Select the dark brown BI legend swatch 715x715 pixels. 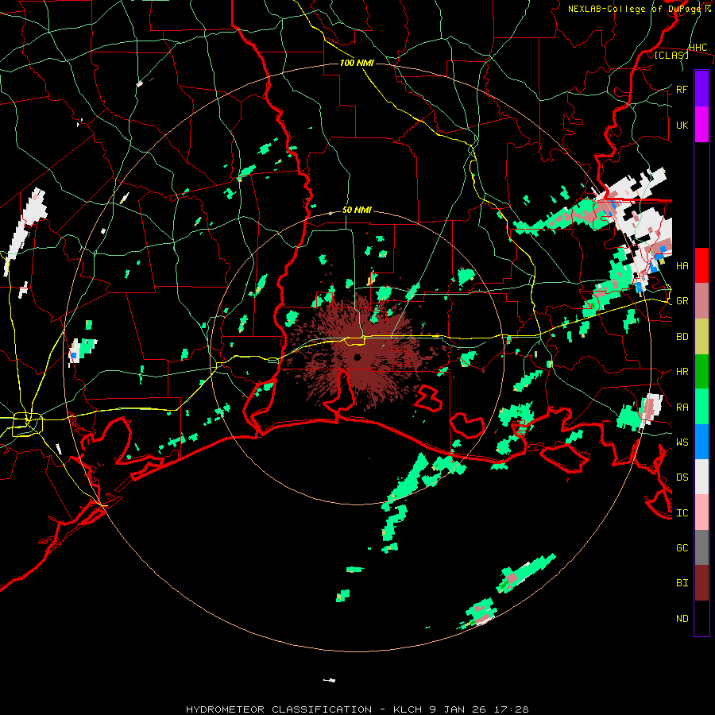pyautogui.click(x=701, y=583)
